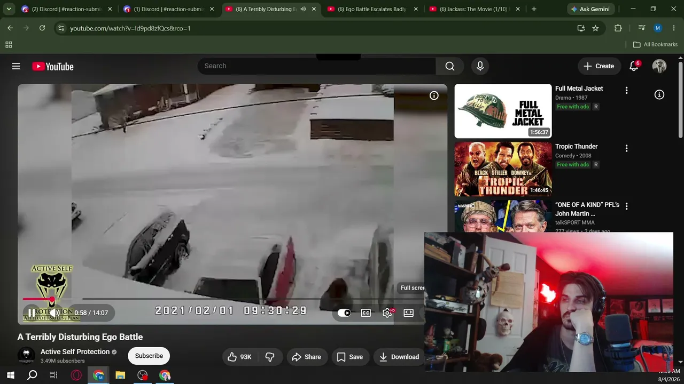This screenshot has height=384, width=684.
Task: Share the video
Action: (307, 357)
